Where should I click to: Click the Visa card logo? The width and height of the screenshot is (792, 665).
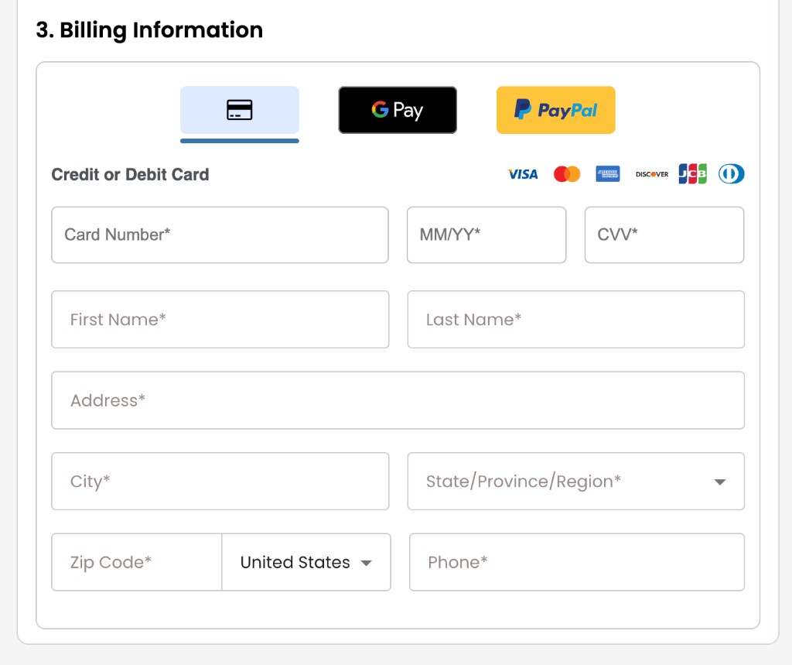pos(523,174)
